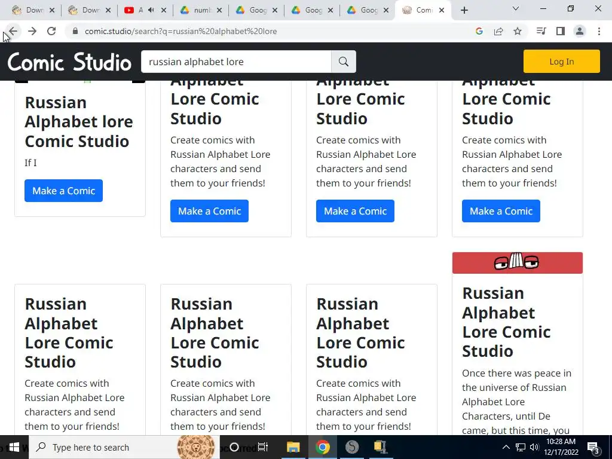Open the notification center icon
The height and width of the screenshot is (459, 612).
point(593,448)
